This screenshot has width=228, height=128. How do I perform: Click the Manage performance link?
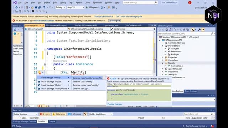coord(103,17)
